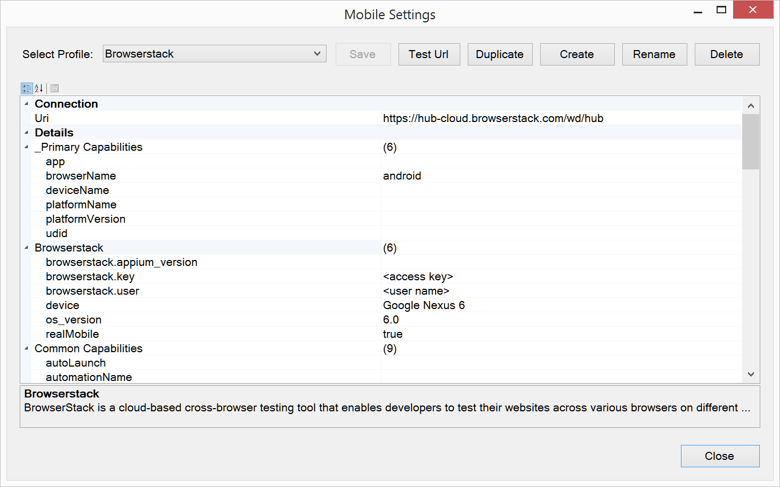The width and height of the screenshot is (780, 487).
Task: Switch property grid to Categorized view
Action: click(27, 88)
